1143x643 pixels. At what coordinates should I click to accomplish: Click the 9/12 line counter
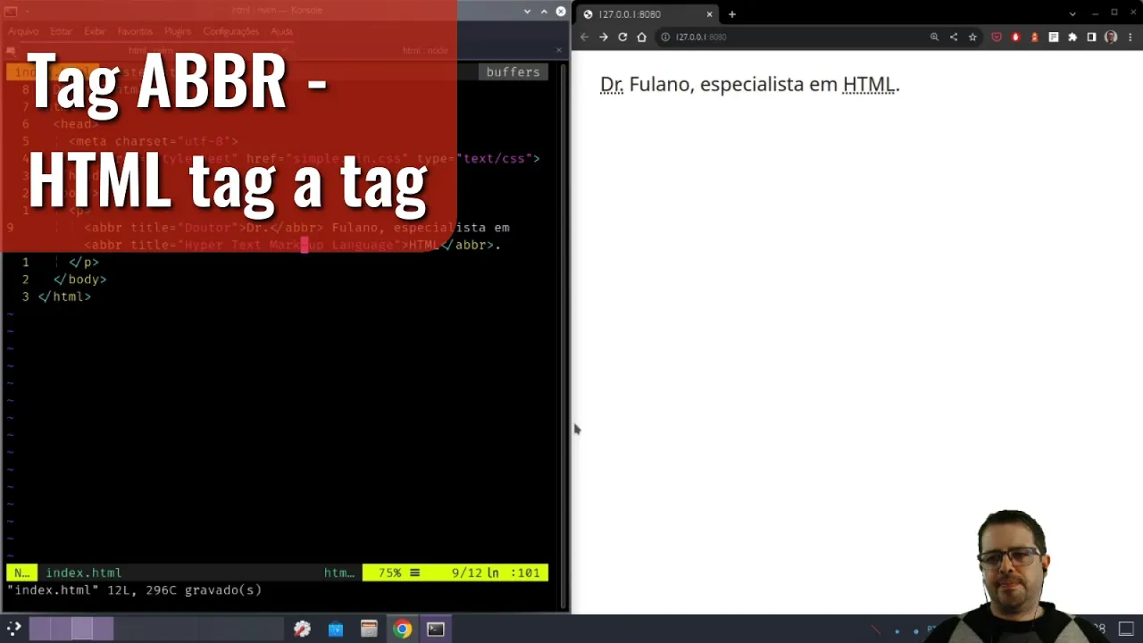(467, 572)
